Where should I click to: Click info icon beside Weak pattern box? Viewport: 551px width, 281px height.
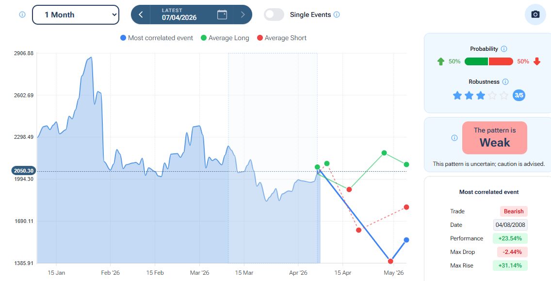click(x=454, y=138)
